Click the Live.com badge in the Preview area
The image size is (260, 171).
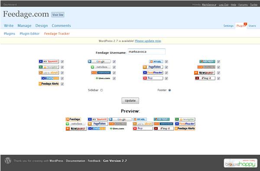click(117, 129)
